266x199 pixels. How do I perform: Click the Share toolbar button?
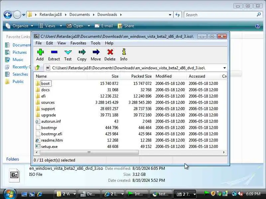[126, 26]
